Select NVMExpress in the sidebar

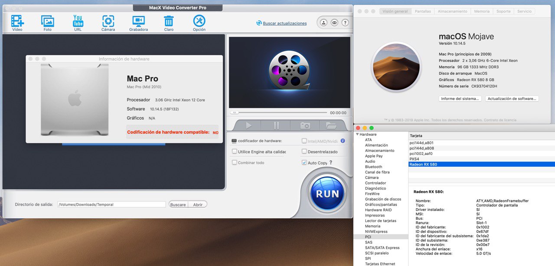(376, 231)
